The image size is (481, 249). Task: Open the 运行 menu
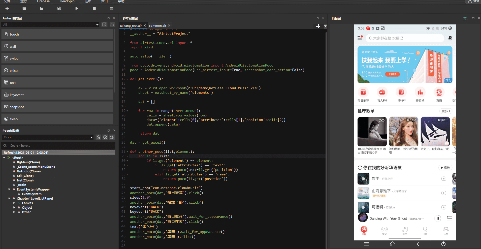24,1
